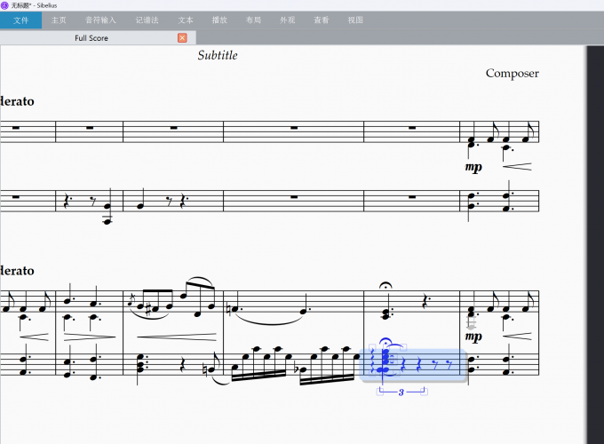This screenshot has height=444, width=604.
Task: Select the mp dynamic on top staff
Action: [x=473, y=167]
